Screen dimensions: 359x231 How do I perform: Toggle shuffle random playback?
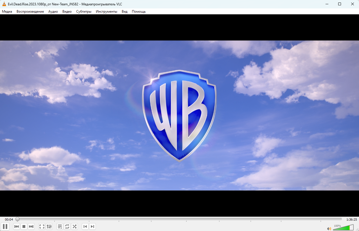(x=74, y=227)
